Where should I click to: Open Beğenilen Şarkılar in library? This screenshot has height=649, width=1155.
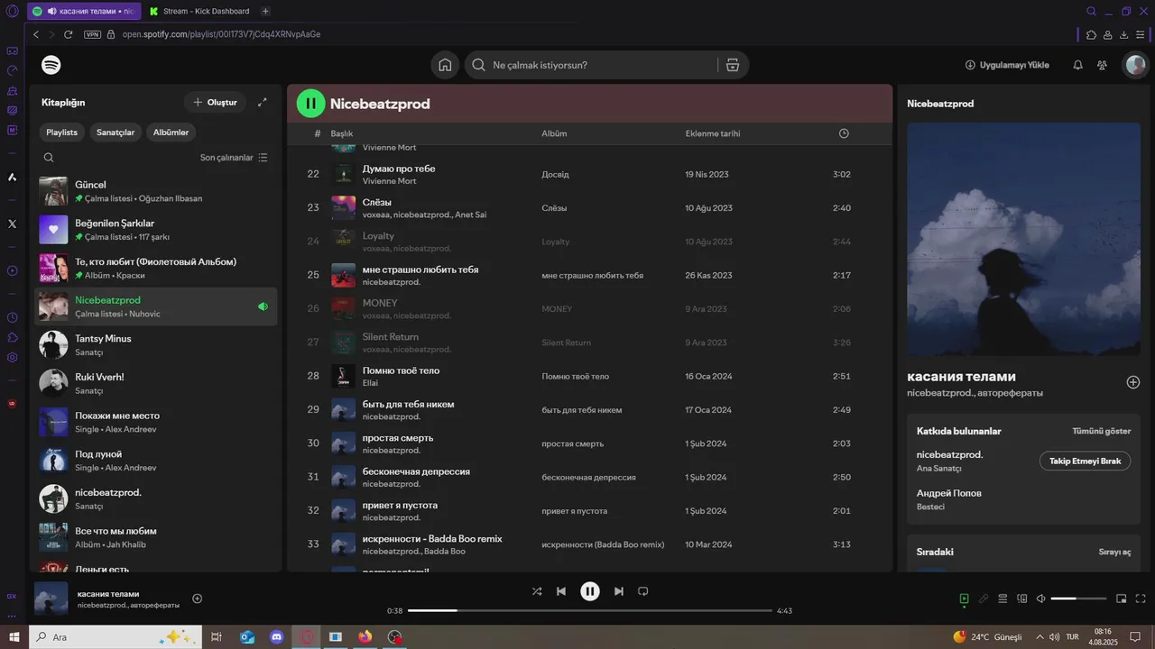pyautogui.click(x=155, y=230)
